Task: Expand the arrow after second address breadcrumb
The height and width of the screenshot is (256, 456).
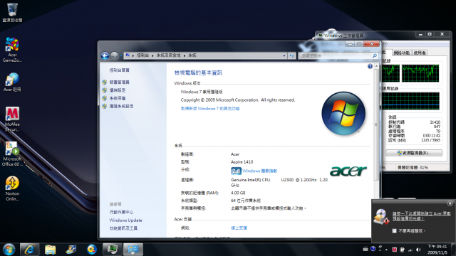Action: coord(185,55)
